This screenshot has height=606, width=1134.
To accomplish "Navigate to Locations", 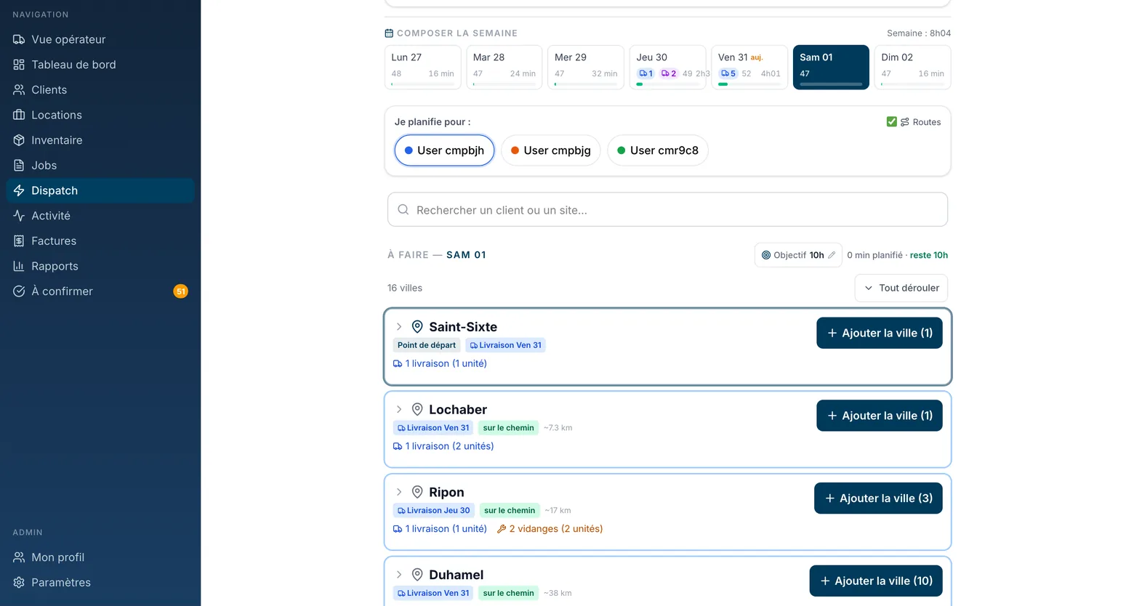I will 100,115.
